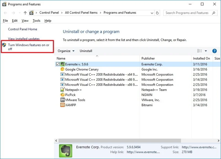The width and height of the screenshot is (221, 159).
Task: Refresh the Programs and Features view
Action: (x=157, y=13)
